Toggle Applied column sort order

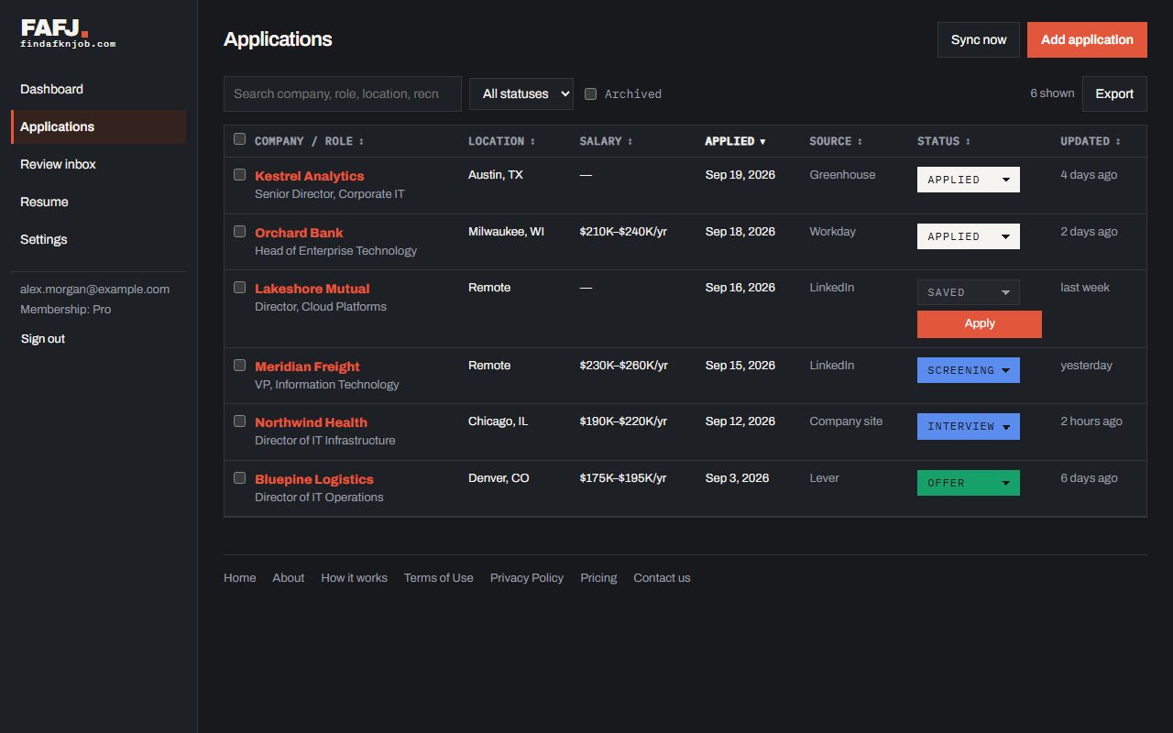click(735, 141)
